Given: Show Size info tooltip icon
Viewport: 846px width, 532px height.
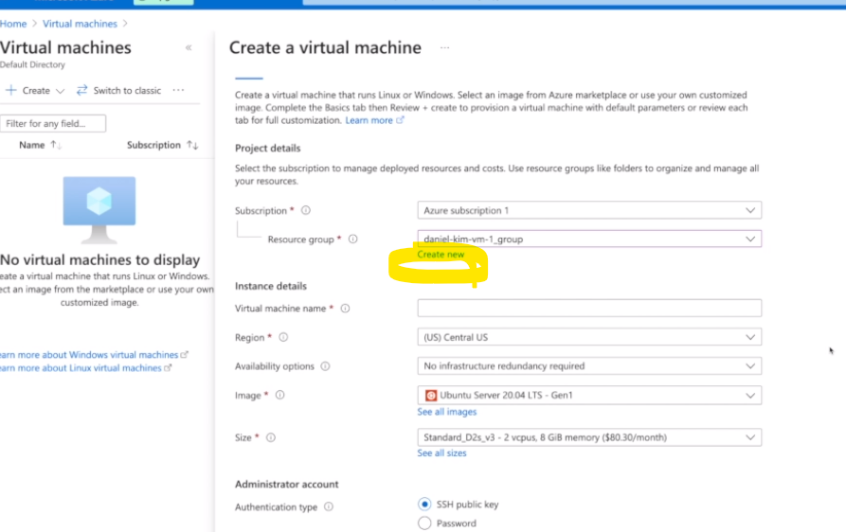Looking at the screenshot, I should click(x=271, y=437).
